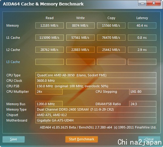Click the CPU Stepping LN1-B0 field

(x=143, y=92)
